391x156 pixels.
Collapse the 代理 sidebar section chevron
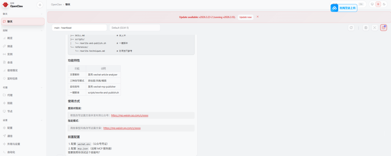42,88
